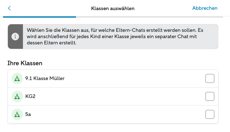Select the '9.1 Klasse Müller' class name
The image size is (230, 132).
[45, 78]
